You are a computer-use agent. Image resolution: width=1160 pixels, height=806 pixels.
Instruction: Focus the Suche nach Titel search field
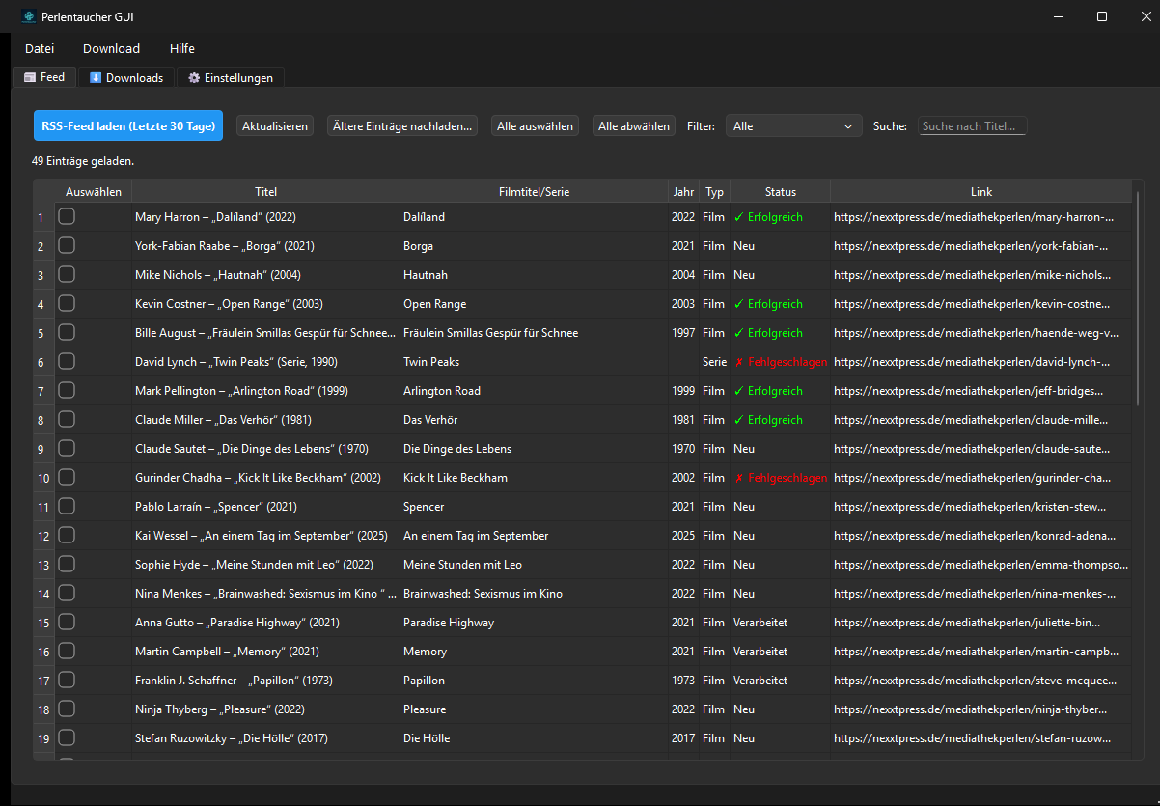972,126
